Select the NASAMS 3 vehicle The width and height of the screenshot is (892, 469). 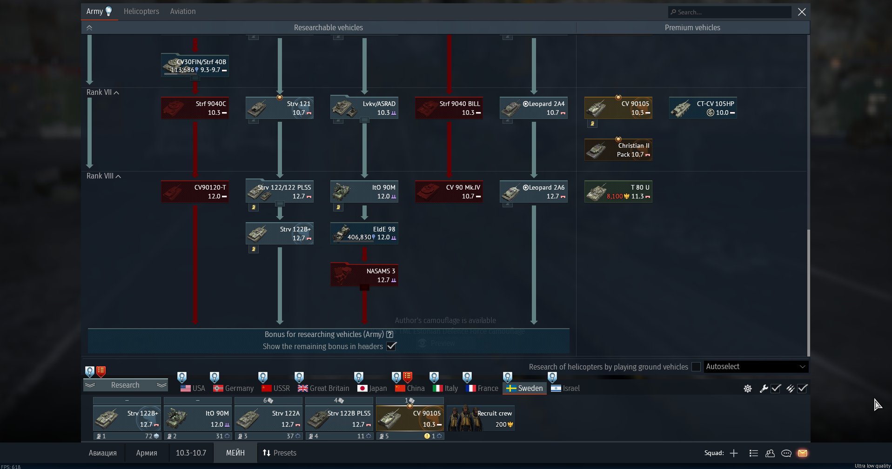(x=364, y=275)
